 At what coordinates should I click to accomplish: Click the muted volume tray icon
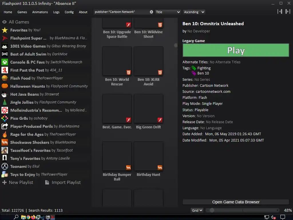click(273, 217)
